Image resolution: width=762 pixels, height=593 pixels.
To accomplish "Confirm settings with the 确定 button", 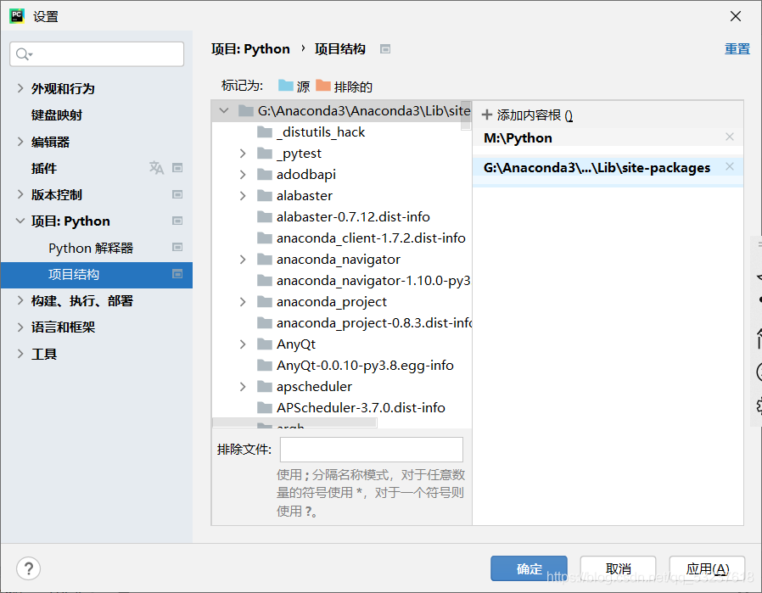I will [x=529, y=568].
